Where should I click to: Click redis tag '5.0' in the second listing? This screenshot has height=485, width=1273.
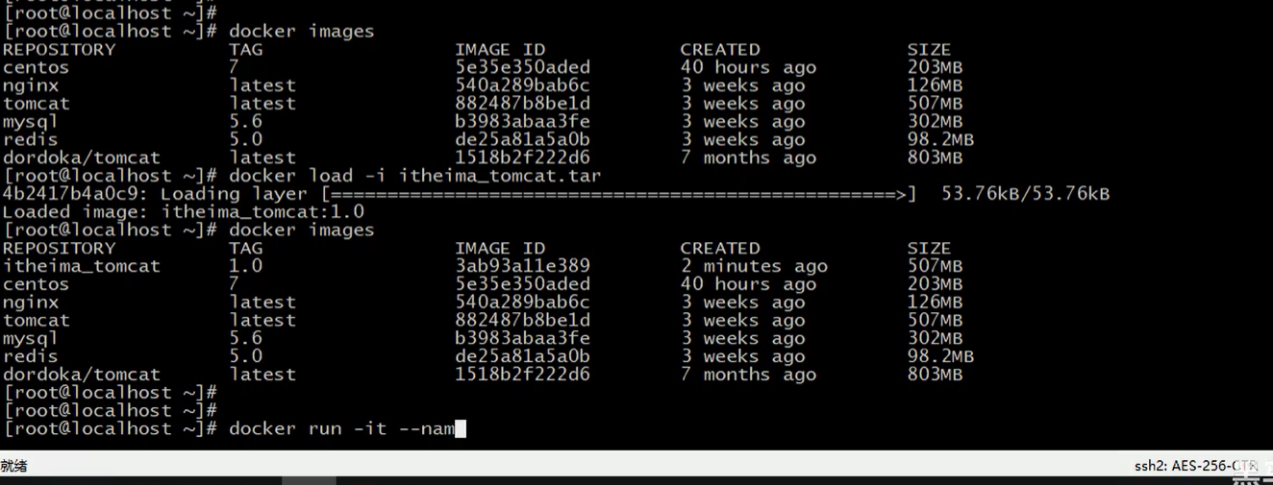coord(245,356)
